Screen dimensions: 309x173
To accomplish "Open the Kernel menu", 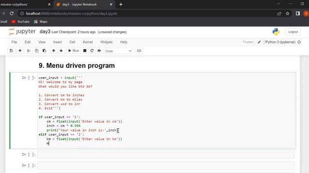I will click(88, 42).
